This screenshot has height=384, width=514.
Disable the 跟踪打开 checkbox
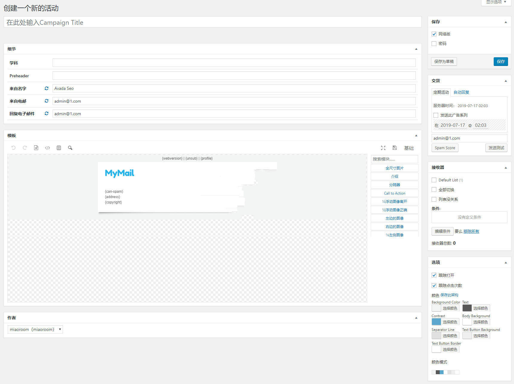[434, 275]
